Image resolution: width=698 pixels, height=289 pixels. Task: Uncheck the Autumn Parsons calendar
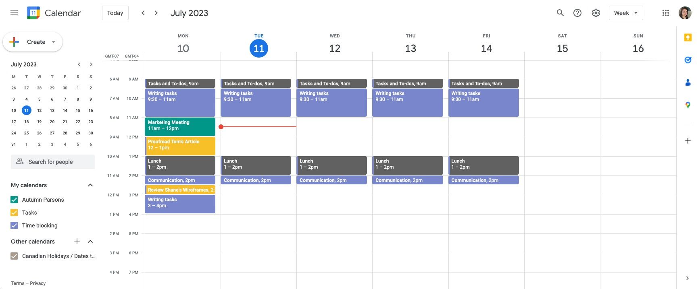point(15,200)
